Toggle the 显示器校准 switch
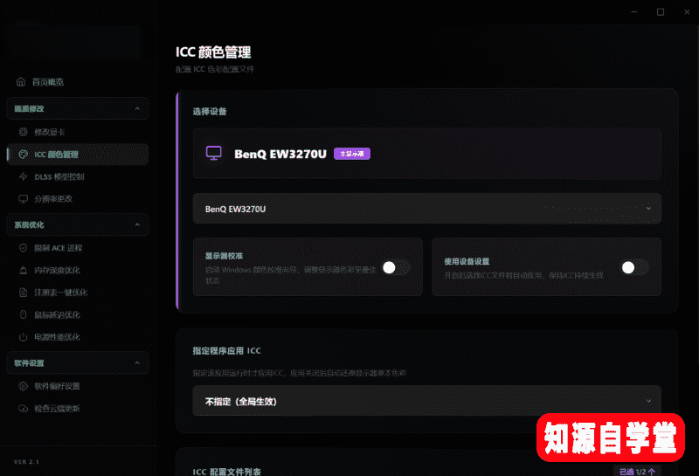The width and height of the screenshot is (699, 476). [x=396, y=267]
